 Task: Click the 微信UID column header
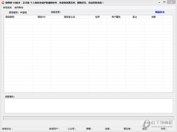[42, 17]
